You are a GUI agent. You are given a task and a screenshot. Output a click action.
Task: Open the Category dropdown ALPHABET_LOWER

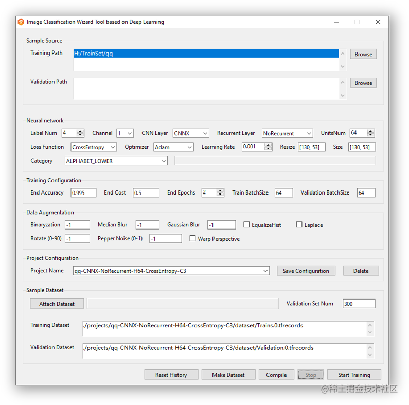coord(116,161)
